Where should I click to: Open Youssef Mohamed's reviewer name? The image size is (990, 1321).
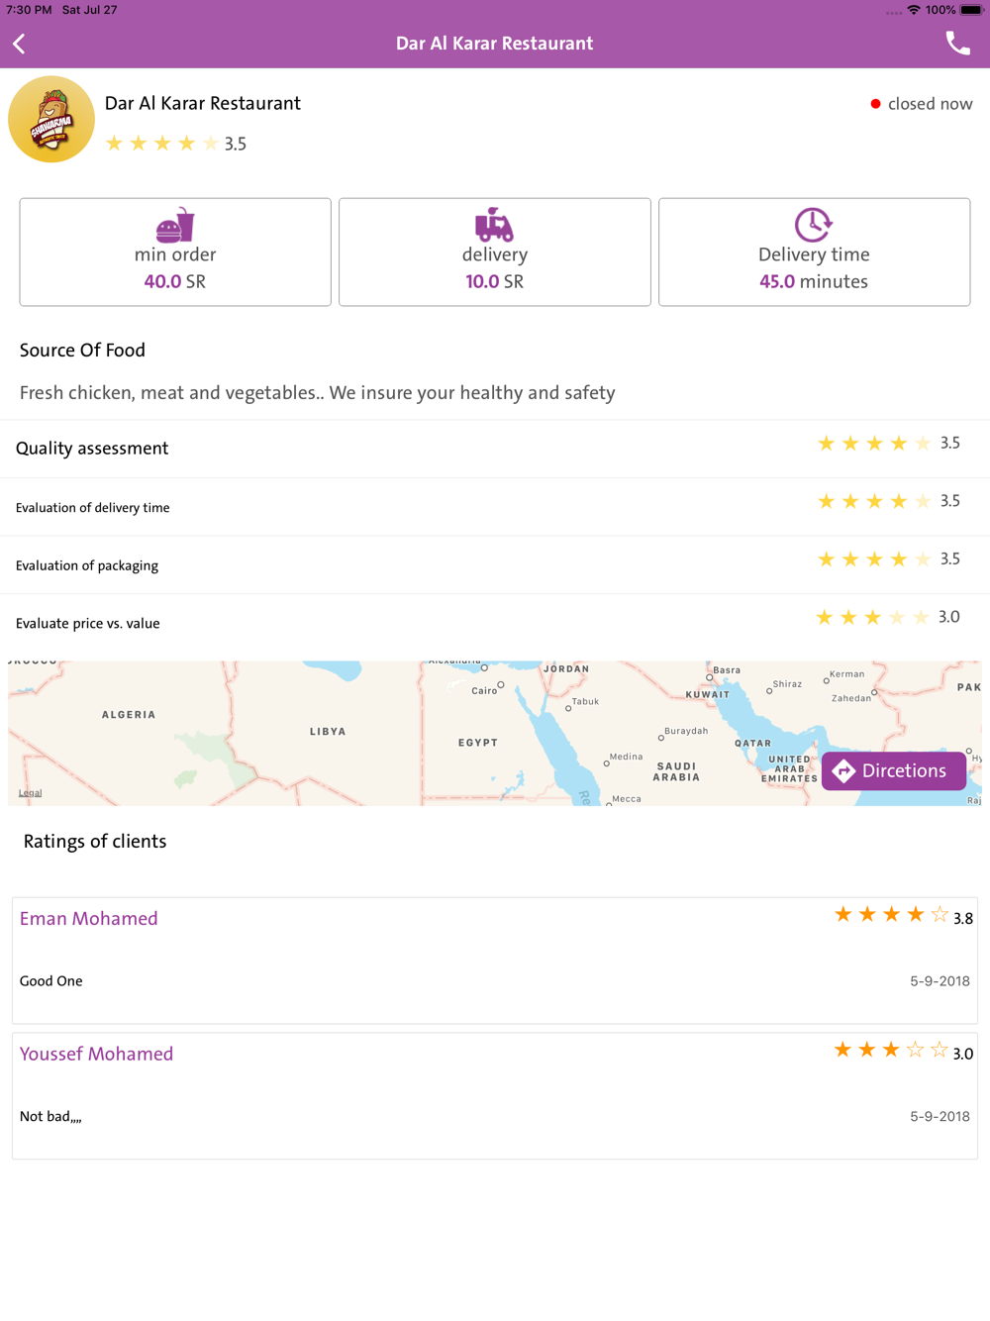pyautogui.click(x=96, y=1054)
